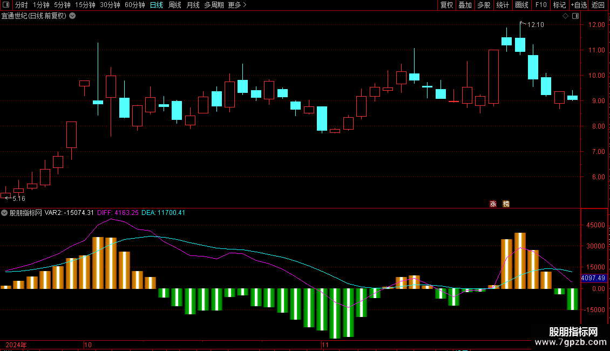This screenshot has width=610, height=351.
Task: Click the DIFF: 4163.25 value
Action: click(118, 213)
